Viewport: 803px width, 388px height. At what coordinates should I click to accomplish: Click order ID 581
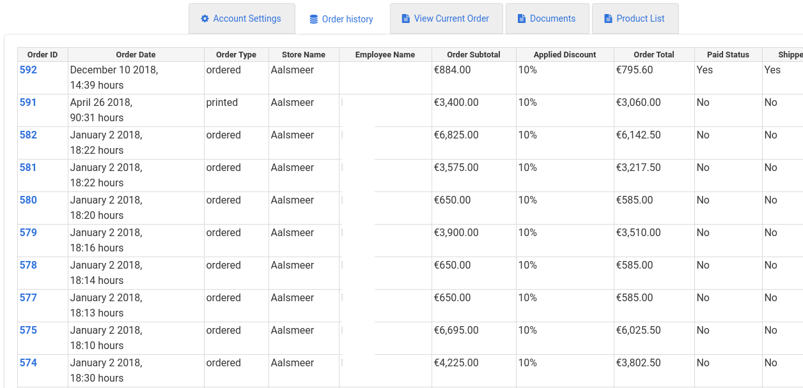(x=28, y=167)
